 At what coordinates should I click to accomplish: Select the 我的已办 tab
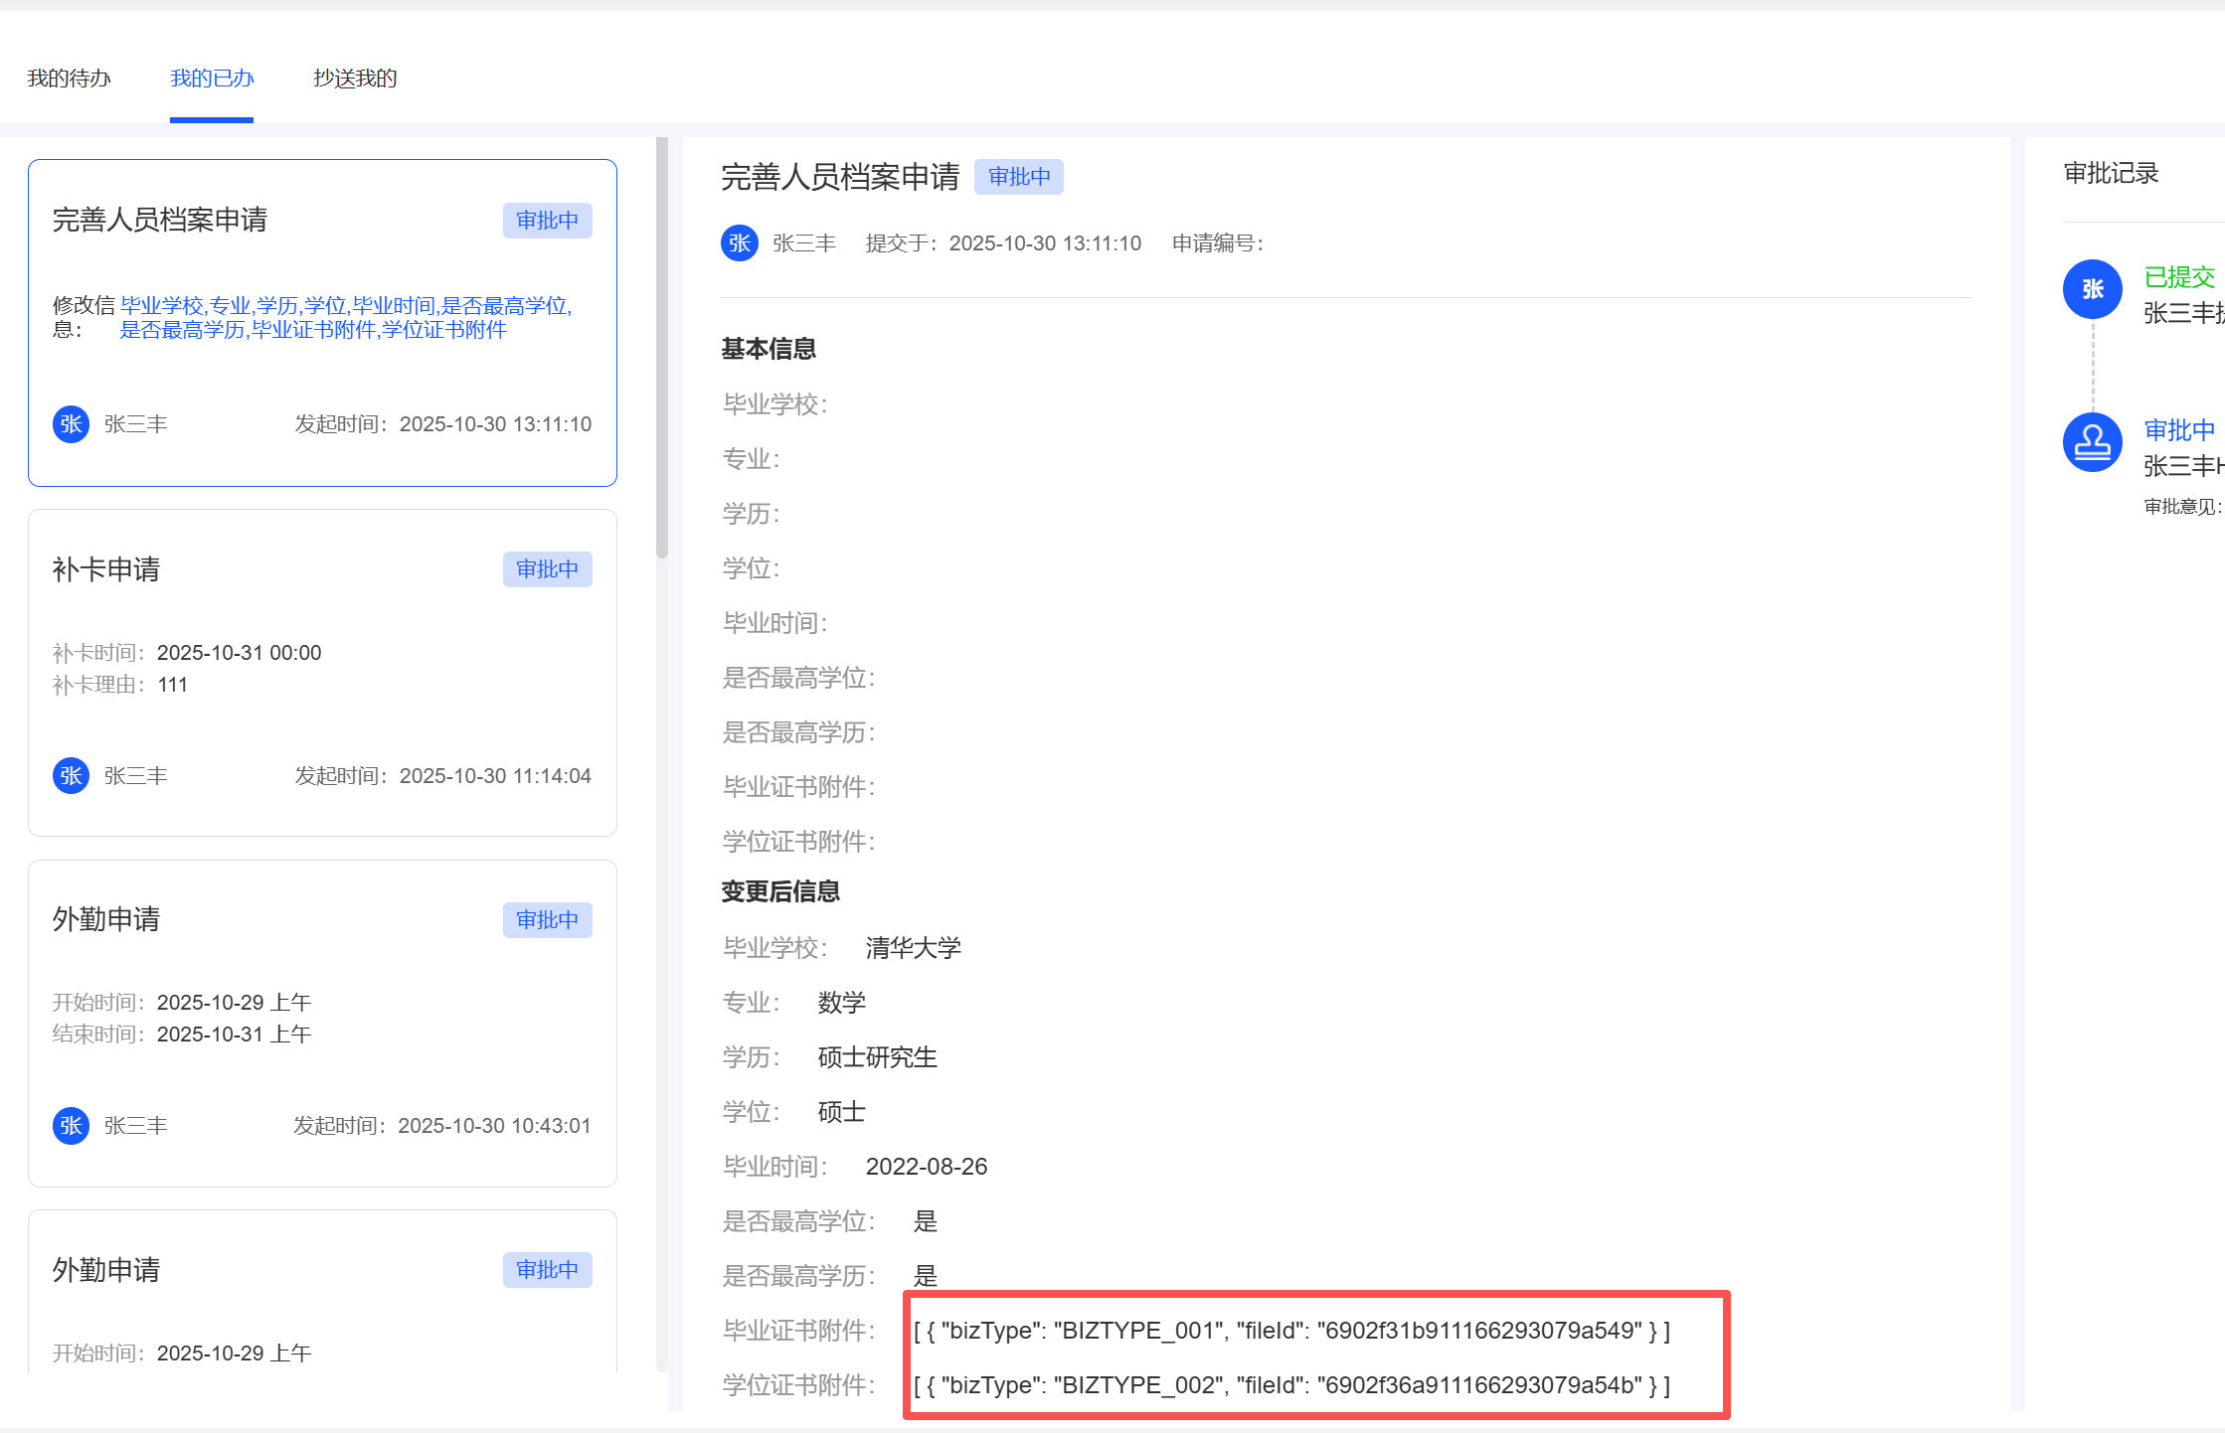(x=212, y=79)
